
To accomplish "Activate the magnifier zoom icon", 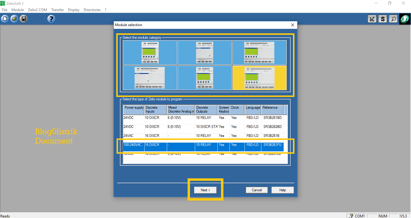I will pos(393,19).
